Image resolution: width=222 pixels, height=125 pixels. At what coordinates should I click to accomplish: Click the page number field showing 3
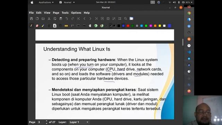tap(41, 122)
